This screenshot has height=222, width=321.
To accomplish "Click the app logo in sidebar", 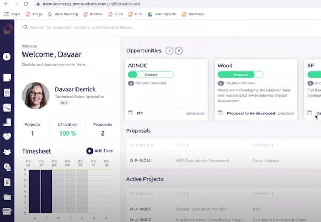I will [8, 29].
